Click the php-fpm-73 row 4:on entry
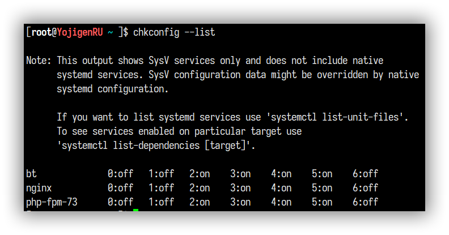 pos(281,202)
